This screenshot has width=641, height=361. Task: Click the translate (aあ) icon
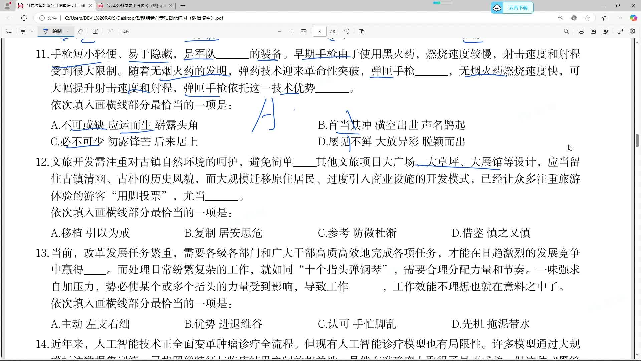point(125,31)
